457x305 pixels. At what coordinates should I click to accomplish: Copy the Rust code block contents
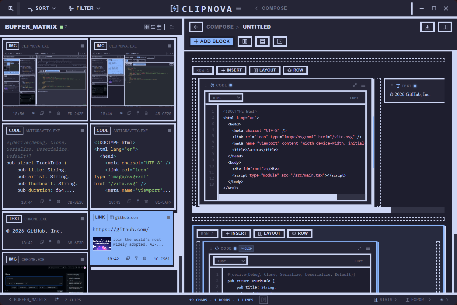pyautogui.click(x=359, y=261)
